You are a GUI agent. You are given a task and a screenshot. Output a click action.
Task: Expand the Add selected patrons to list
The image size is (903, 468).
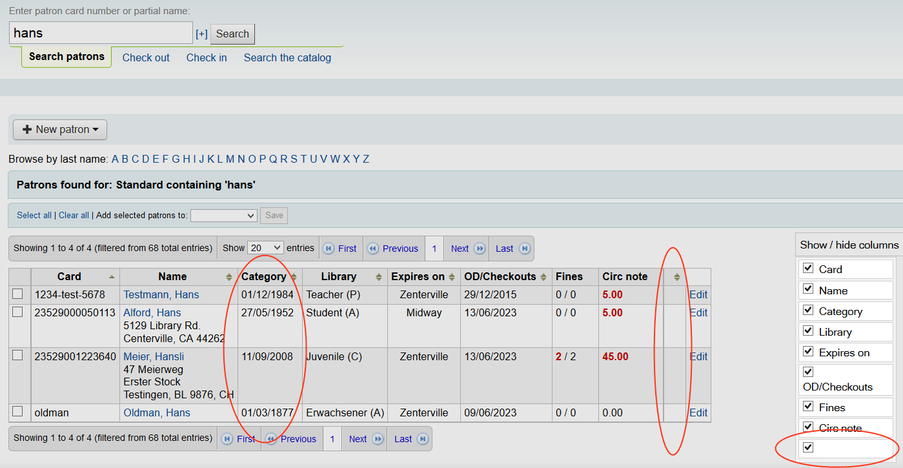[x=224, y=216]
